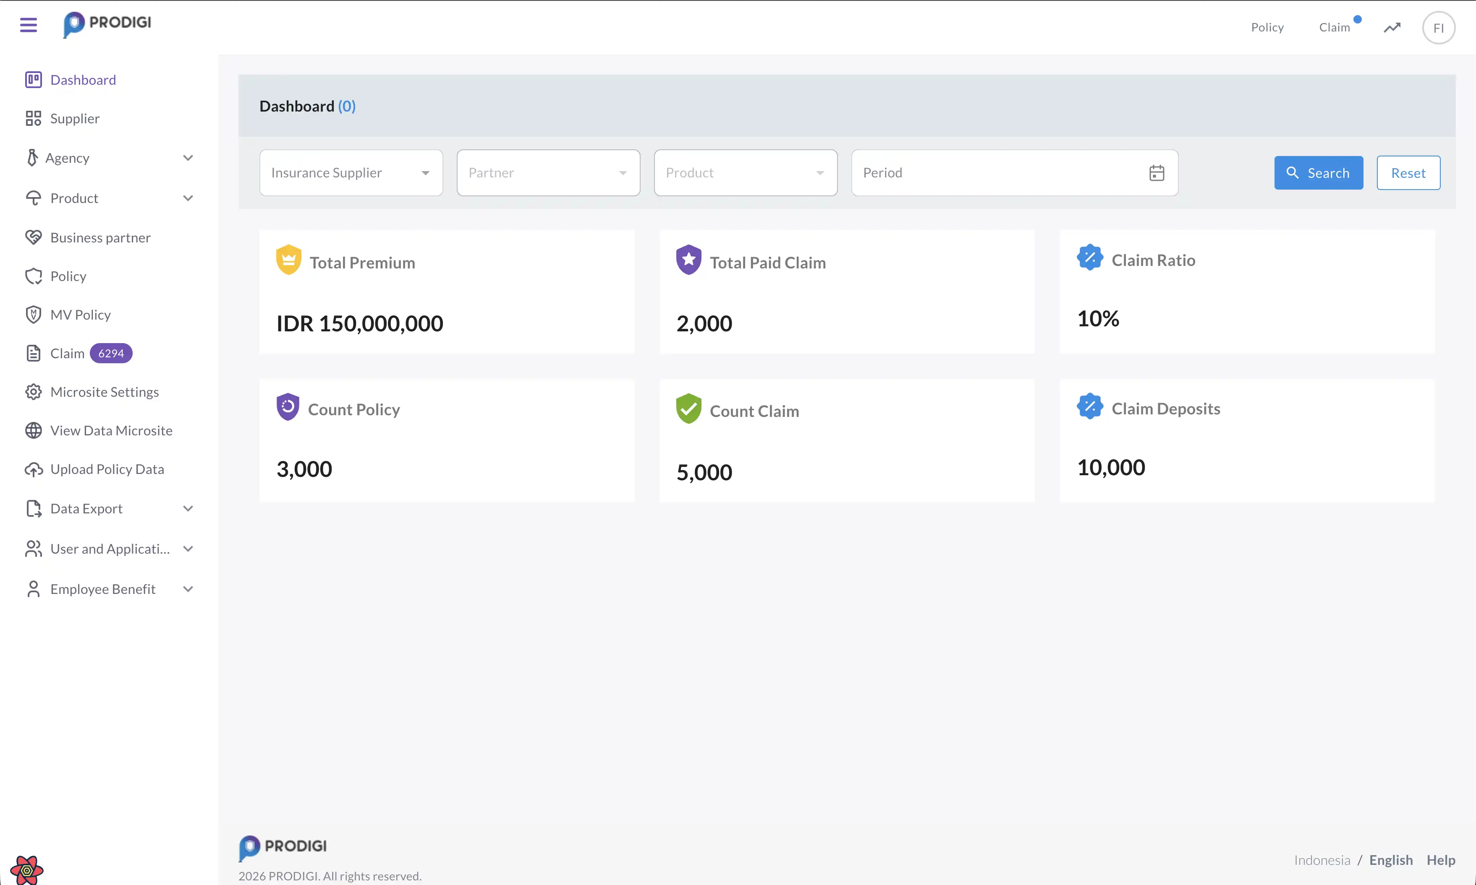Open the Supplier section via its grid icon
1476x885 pixels.
[x=34, y=118]
